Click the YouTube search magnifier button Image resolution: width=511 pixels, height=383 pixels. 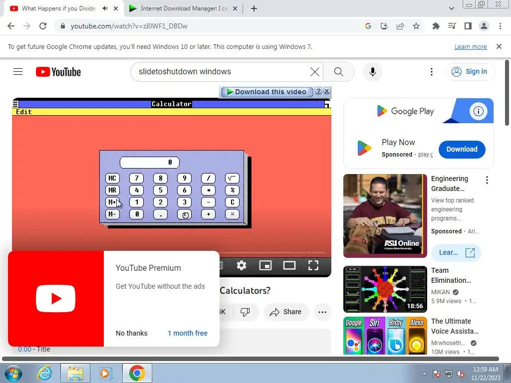click(x=339, y=72)
